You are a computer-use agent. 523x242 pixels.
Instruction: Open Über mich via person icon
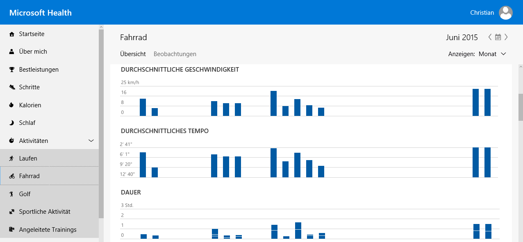coord(11,52)
